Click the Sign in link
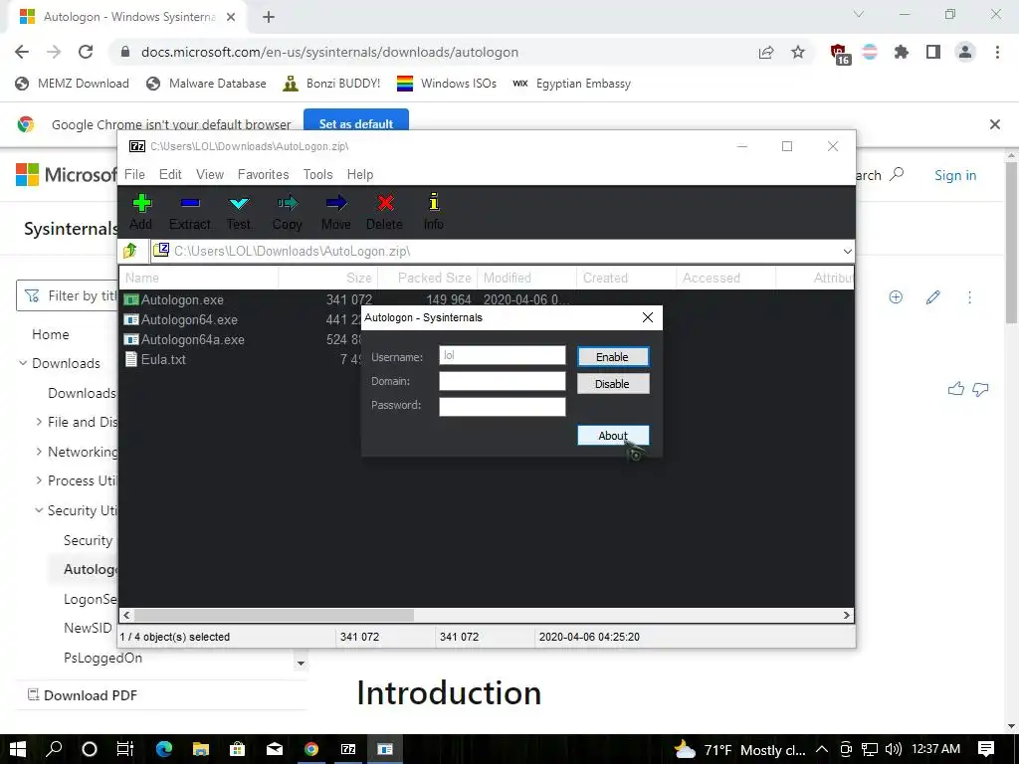This screenshot has height=764, width=1019. click(x=955, y=175)
